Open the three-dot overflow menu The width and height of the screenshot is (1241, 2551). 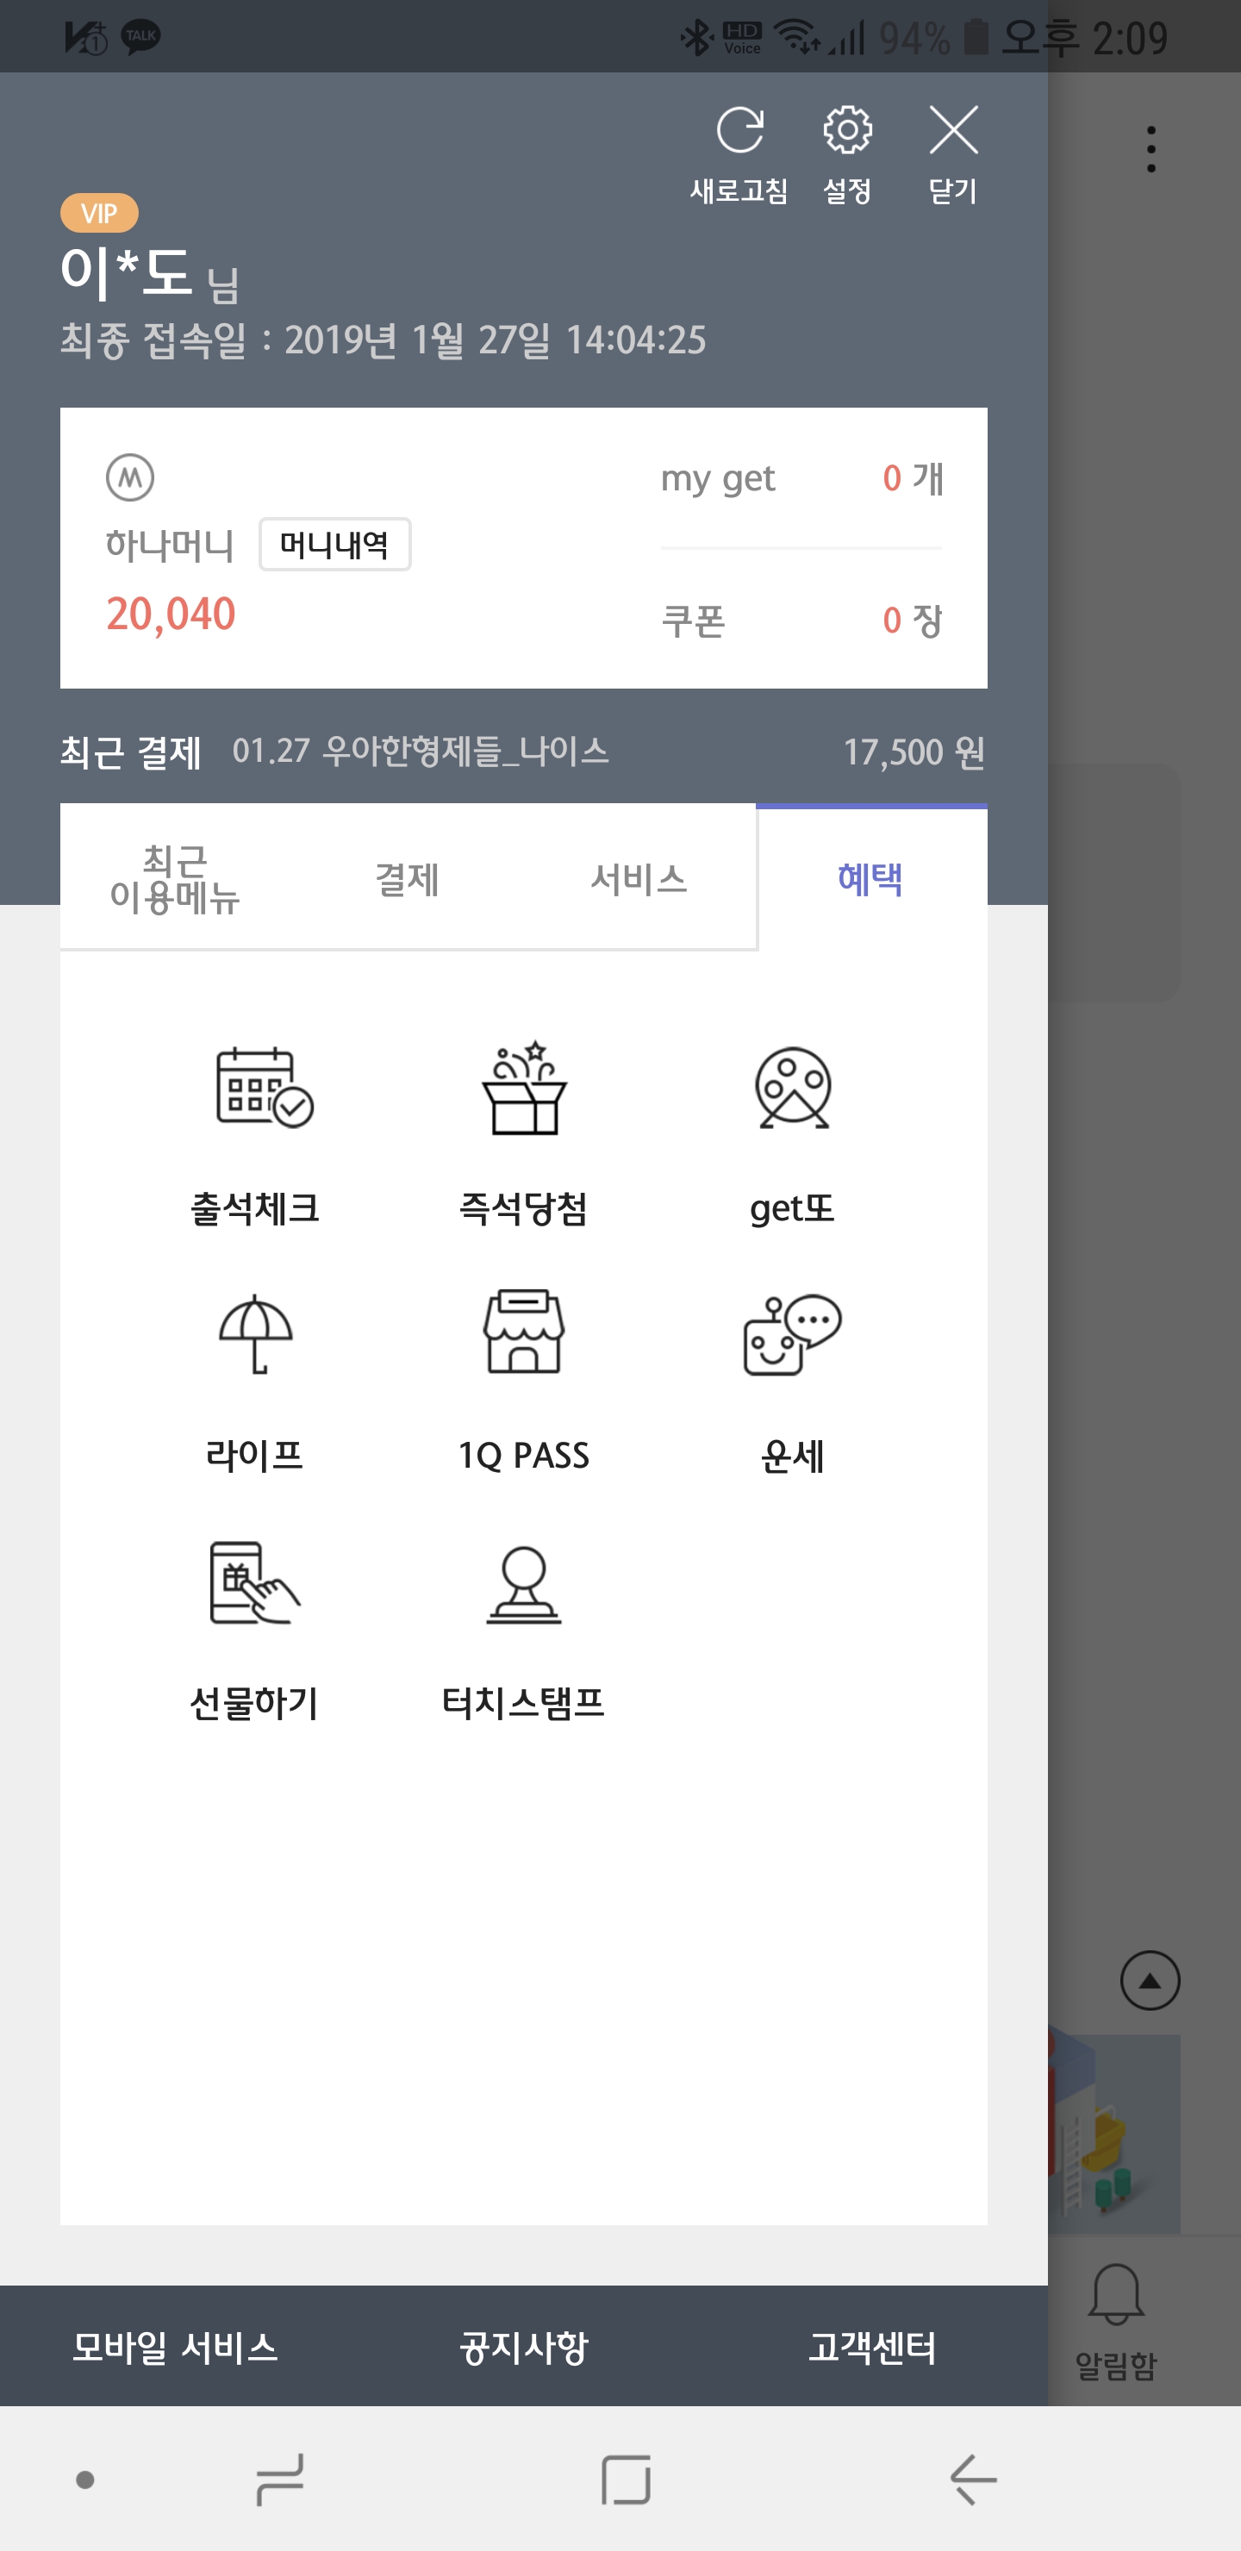tap(1150, 150)
